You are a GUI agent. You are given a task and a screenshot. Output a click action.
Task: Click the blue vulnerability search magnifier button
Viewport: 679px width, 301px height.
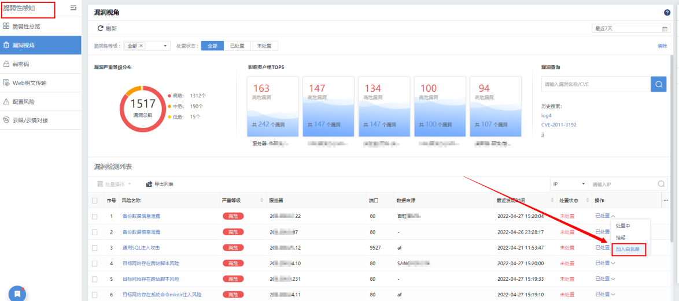[658, 84]
